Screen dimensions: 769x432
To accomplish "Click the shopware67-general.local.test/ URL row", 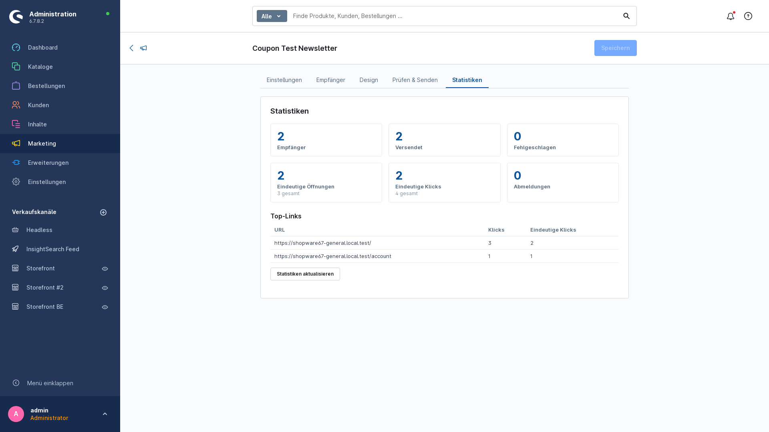I will click(x=445, y=243).
